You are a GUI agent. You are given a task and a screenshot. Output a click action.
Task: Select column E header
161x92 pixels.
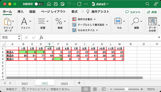coord(49,44)
